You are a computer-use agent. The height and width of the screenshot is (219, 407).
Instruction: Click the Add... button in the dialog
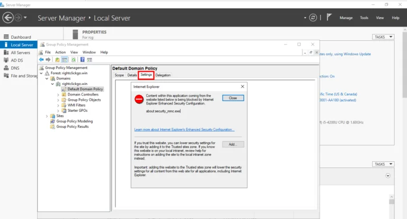coord(233,144)
